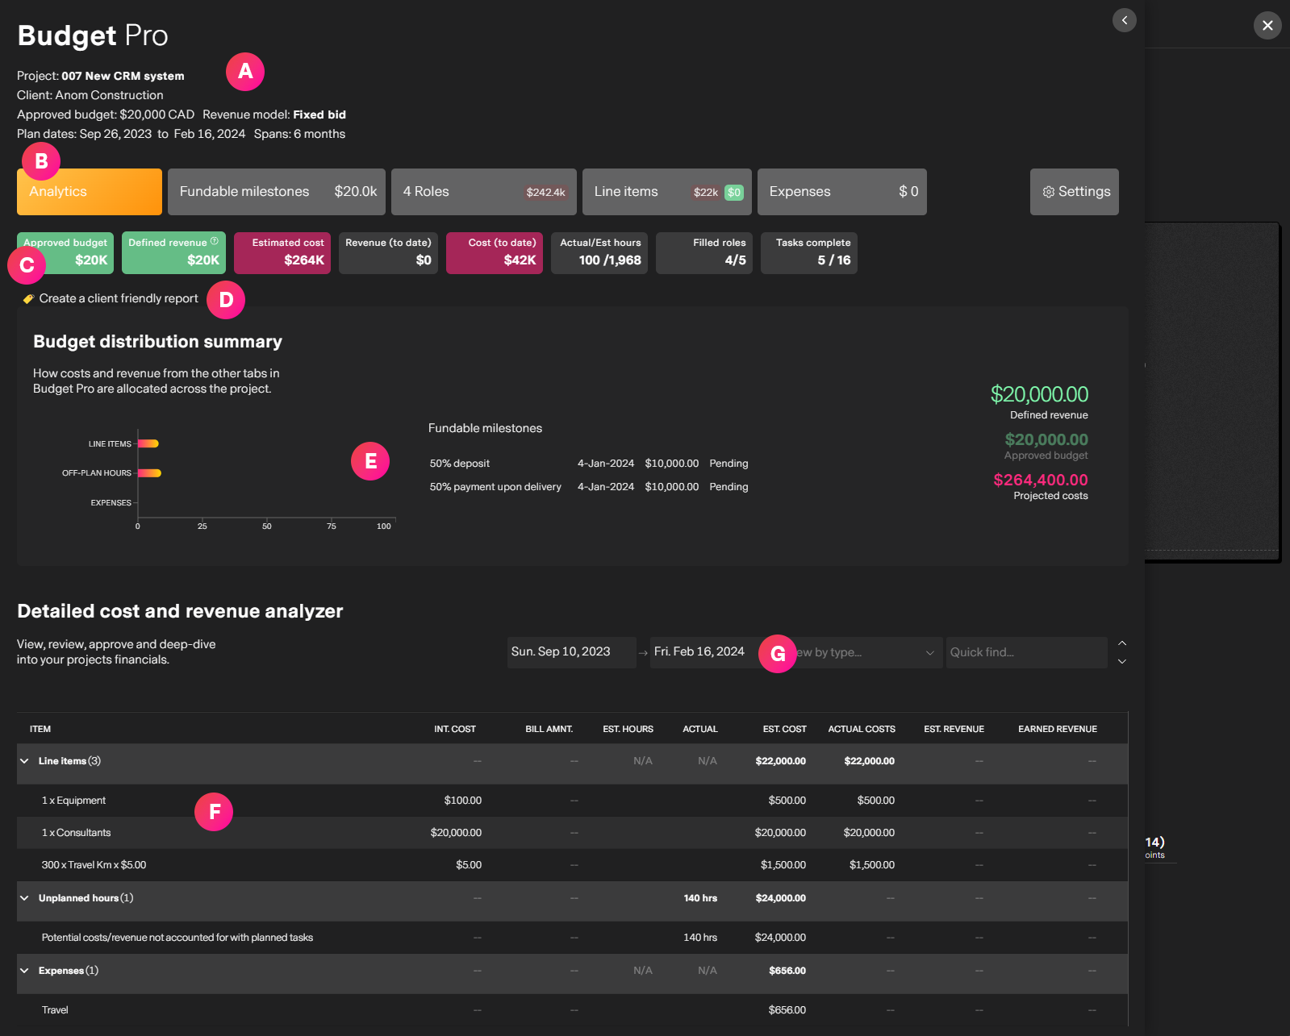The image size is (1290, 1036).
Task: Switch to the Analytics tab
Action: 90,192
